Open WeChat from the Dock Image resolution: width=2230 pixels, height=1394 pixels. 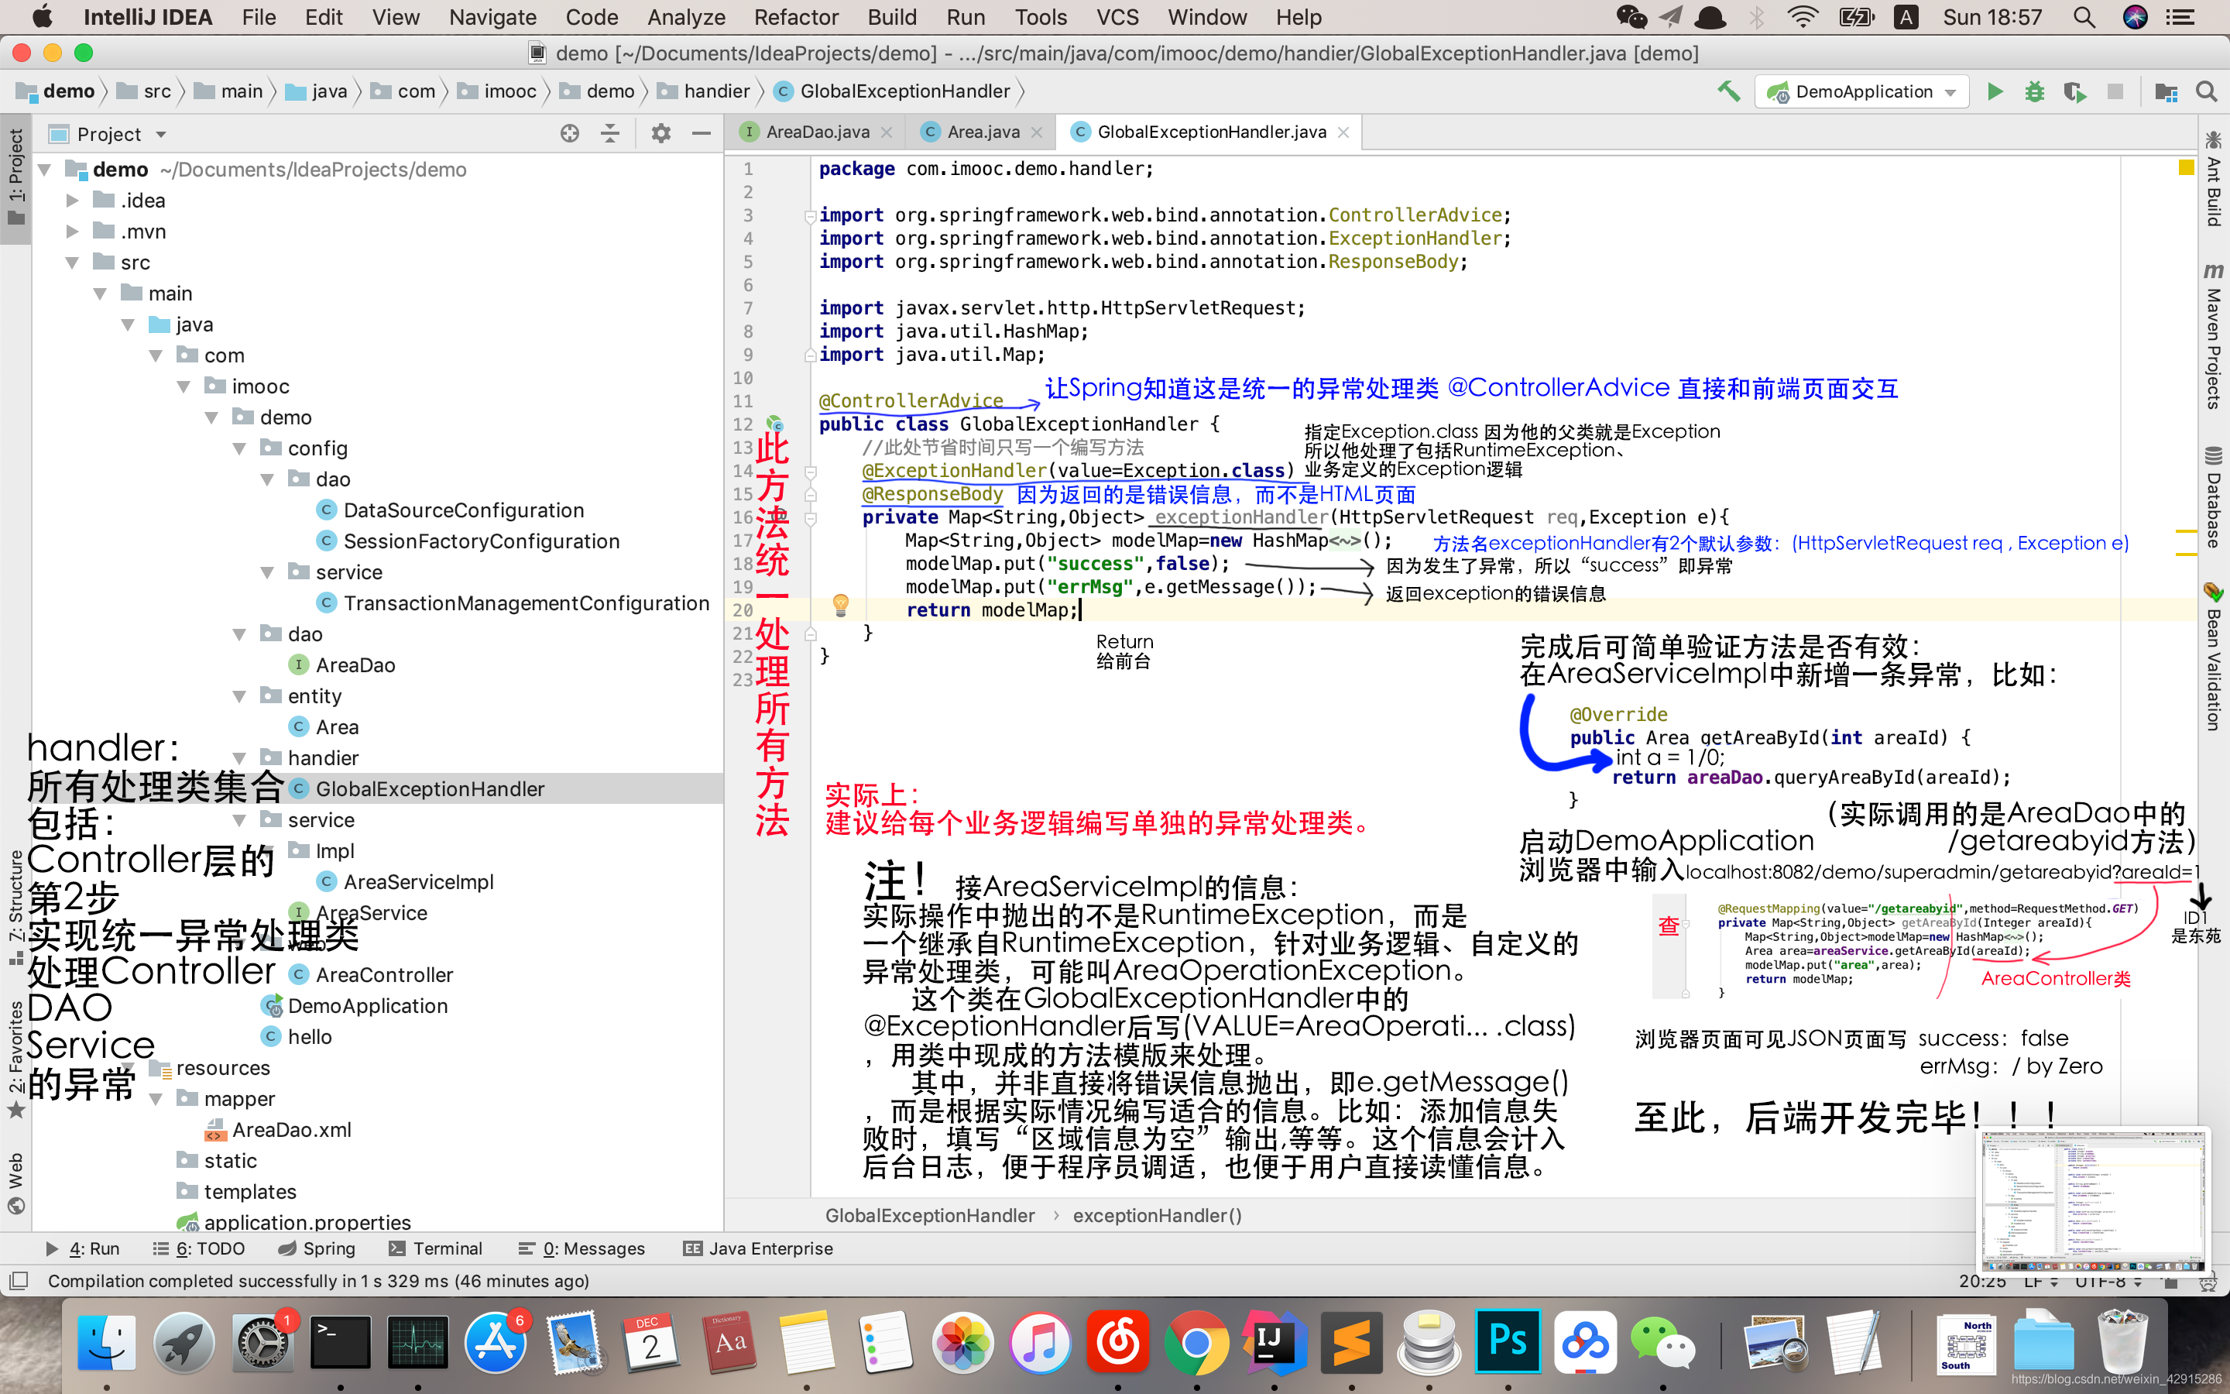(1662, 1342)
